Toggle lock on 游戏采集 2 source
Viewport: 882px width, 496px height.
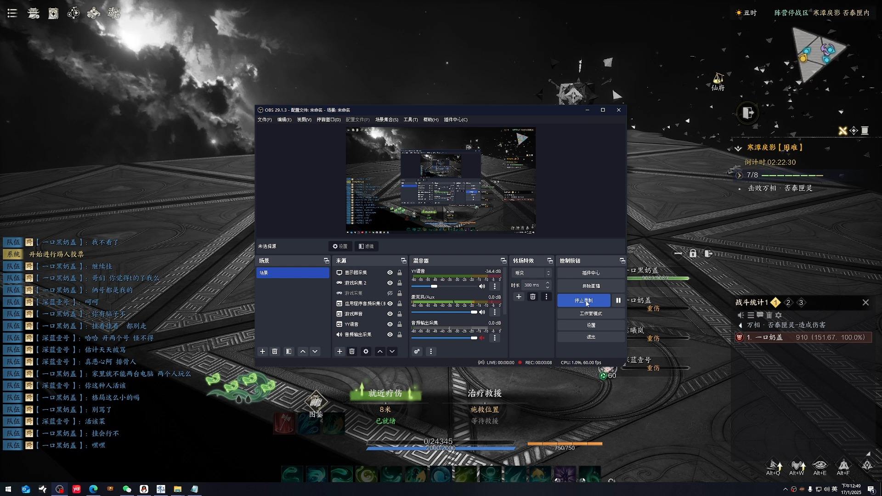point(400,283)
